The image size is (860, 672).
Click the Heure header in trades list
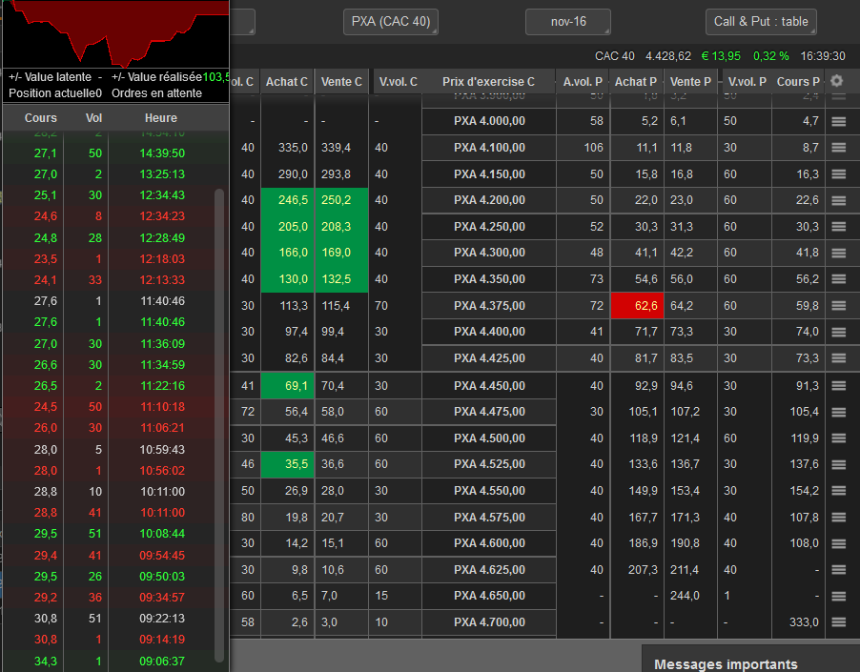[x=161, y=118]
